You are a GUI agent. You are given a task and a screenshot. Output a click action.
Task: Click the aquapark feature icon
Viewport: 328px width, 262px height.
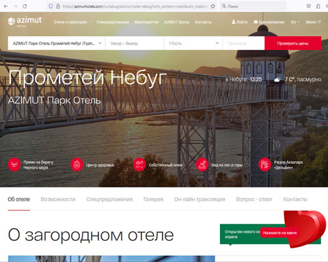click(264, 164)
